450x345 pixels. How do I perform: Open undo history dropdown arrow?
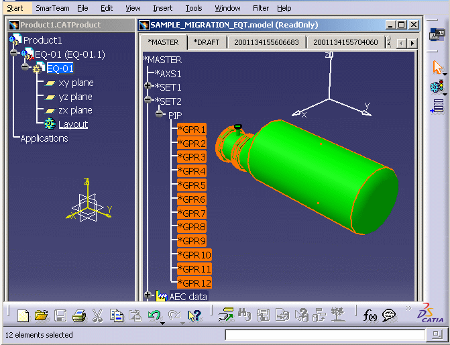[162, 324]
